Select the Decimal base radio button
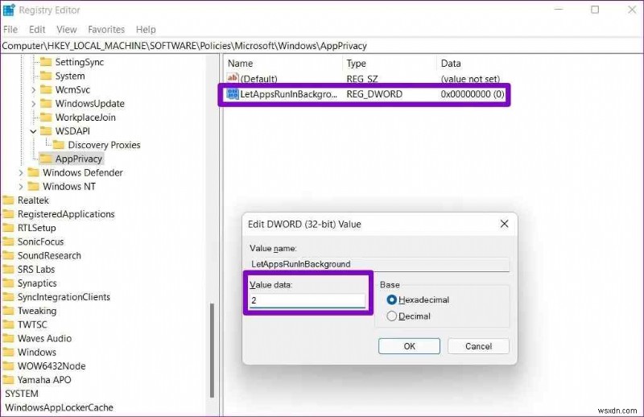The height and width of the screenshot is (417, 644). click(392, 316)
